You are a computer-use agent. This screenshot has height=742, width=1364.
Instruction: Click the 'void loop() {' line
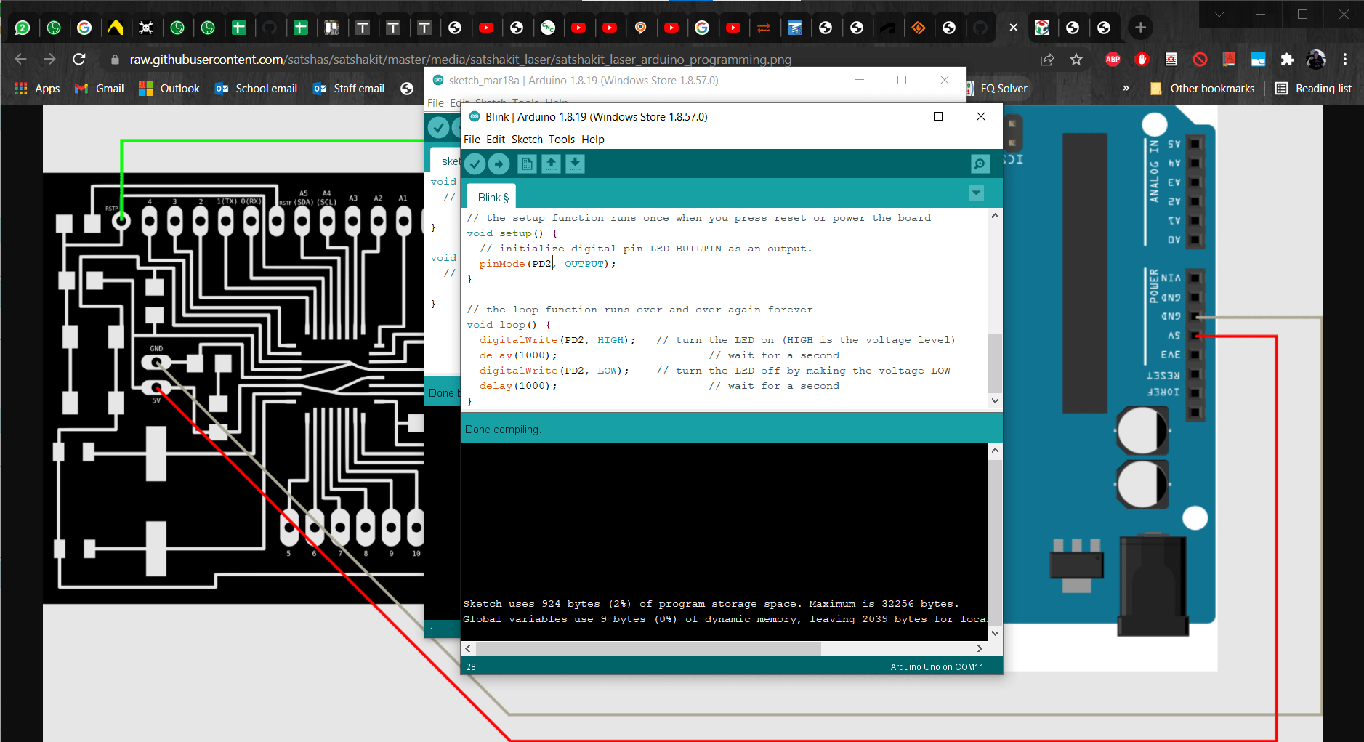pyautogui.click(x=509, y=325)
